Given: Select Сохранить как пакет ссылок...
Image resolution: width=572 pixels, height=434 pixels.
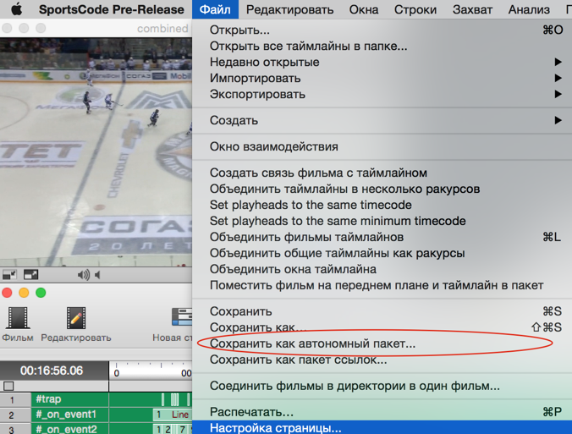Looking at the screenshot, I should (382, 360).
